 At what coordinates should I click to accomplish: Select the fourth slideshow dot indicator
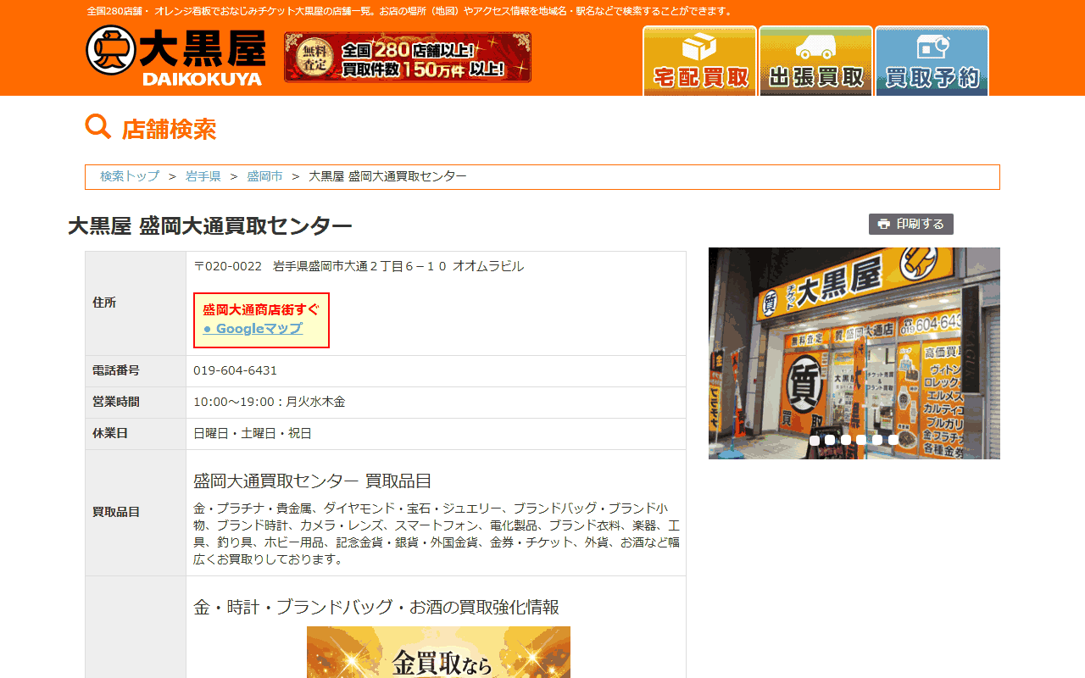click(x=861, y=440)
